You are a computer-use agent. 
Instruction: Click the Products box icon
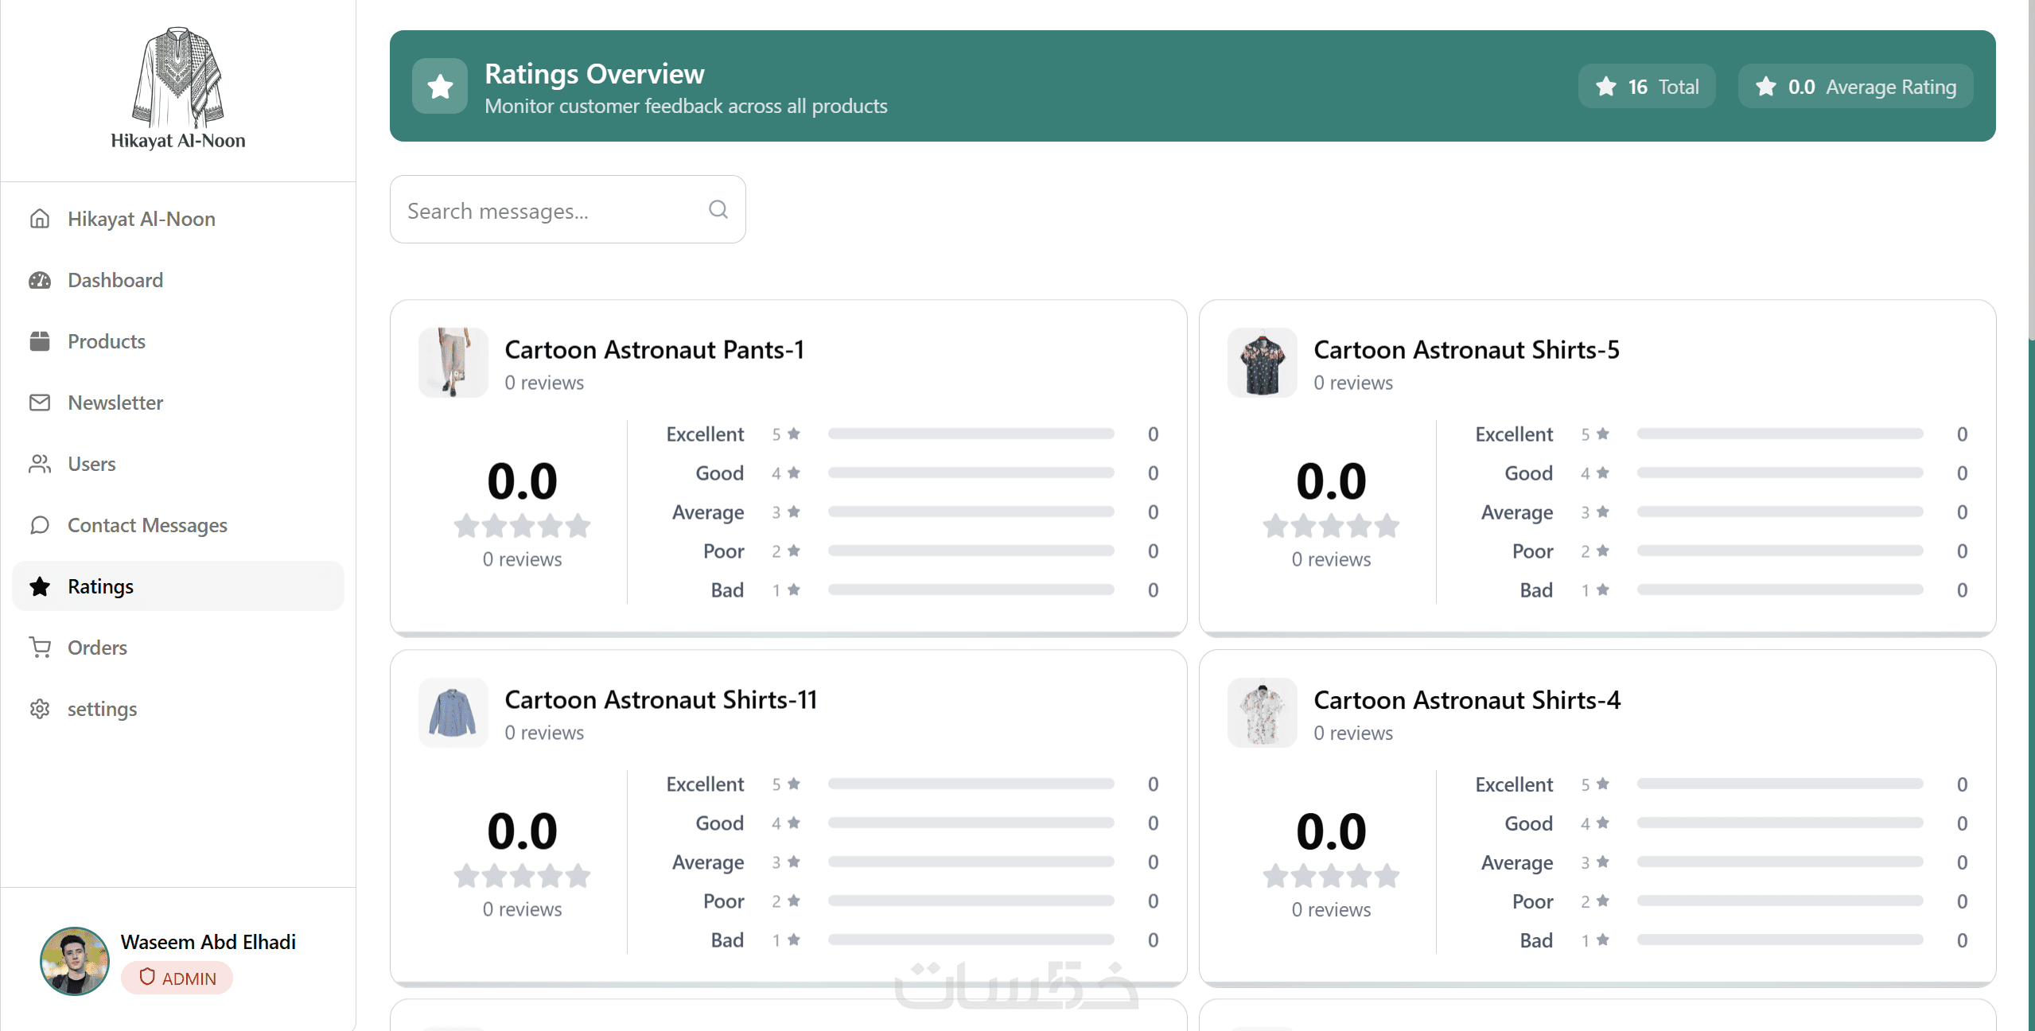[x=40, y=341]
